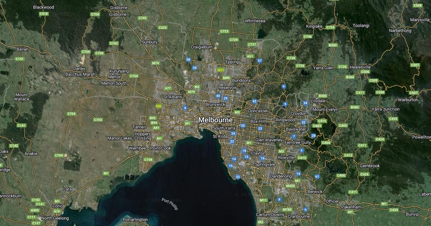The height and width of the screenshot is (226, 431).
Task: Click the M8 yellow highway shield
Action: 158,106
